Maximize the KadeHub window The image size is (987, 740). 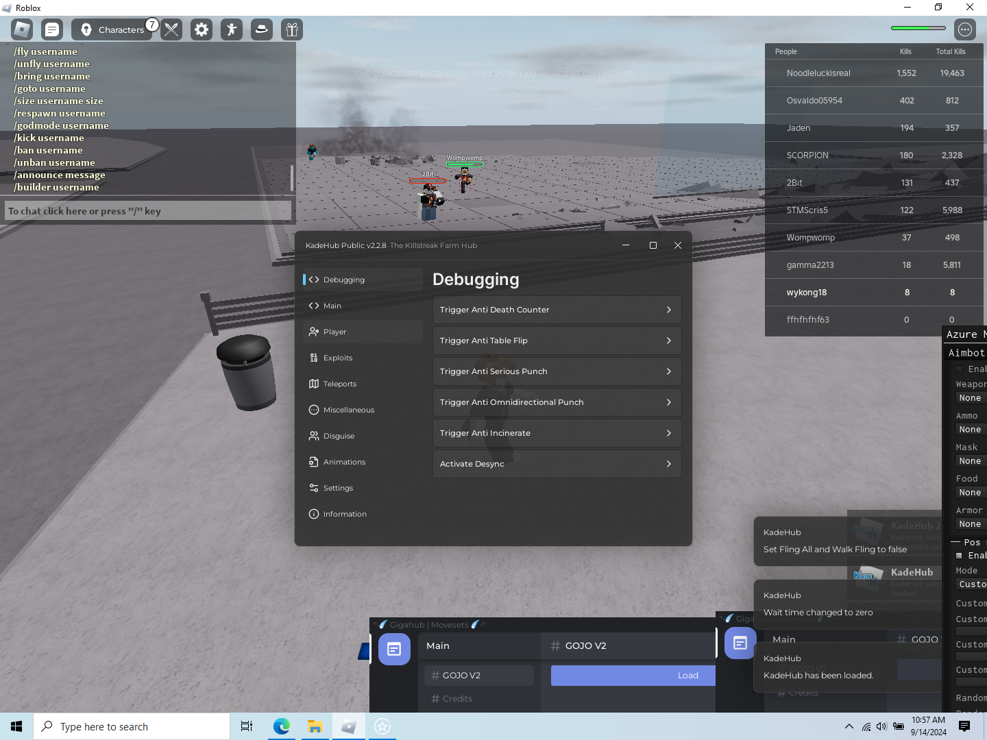click(x=653, y=245)
